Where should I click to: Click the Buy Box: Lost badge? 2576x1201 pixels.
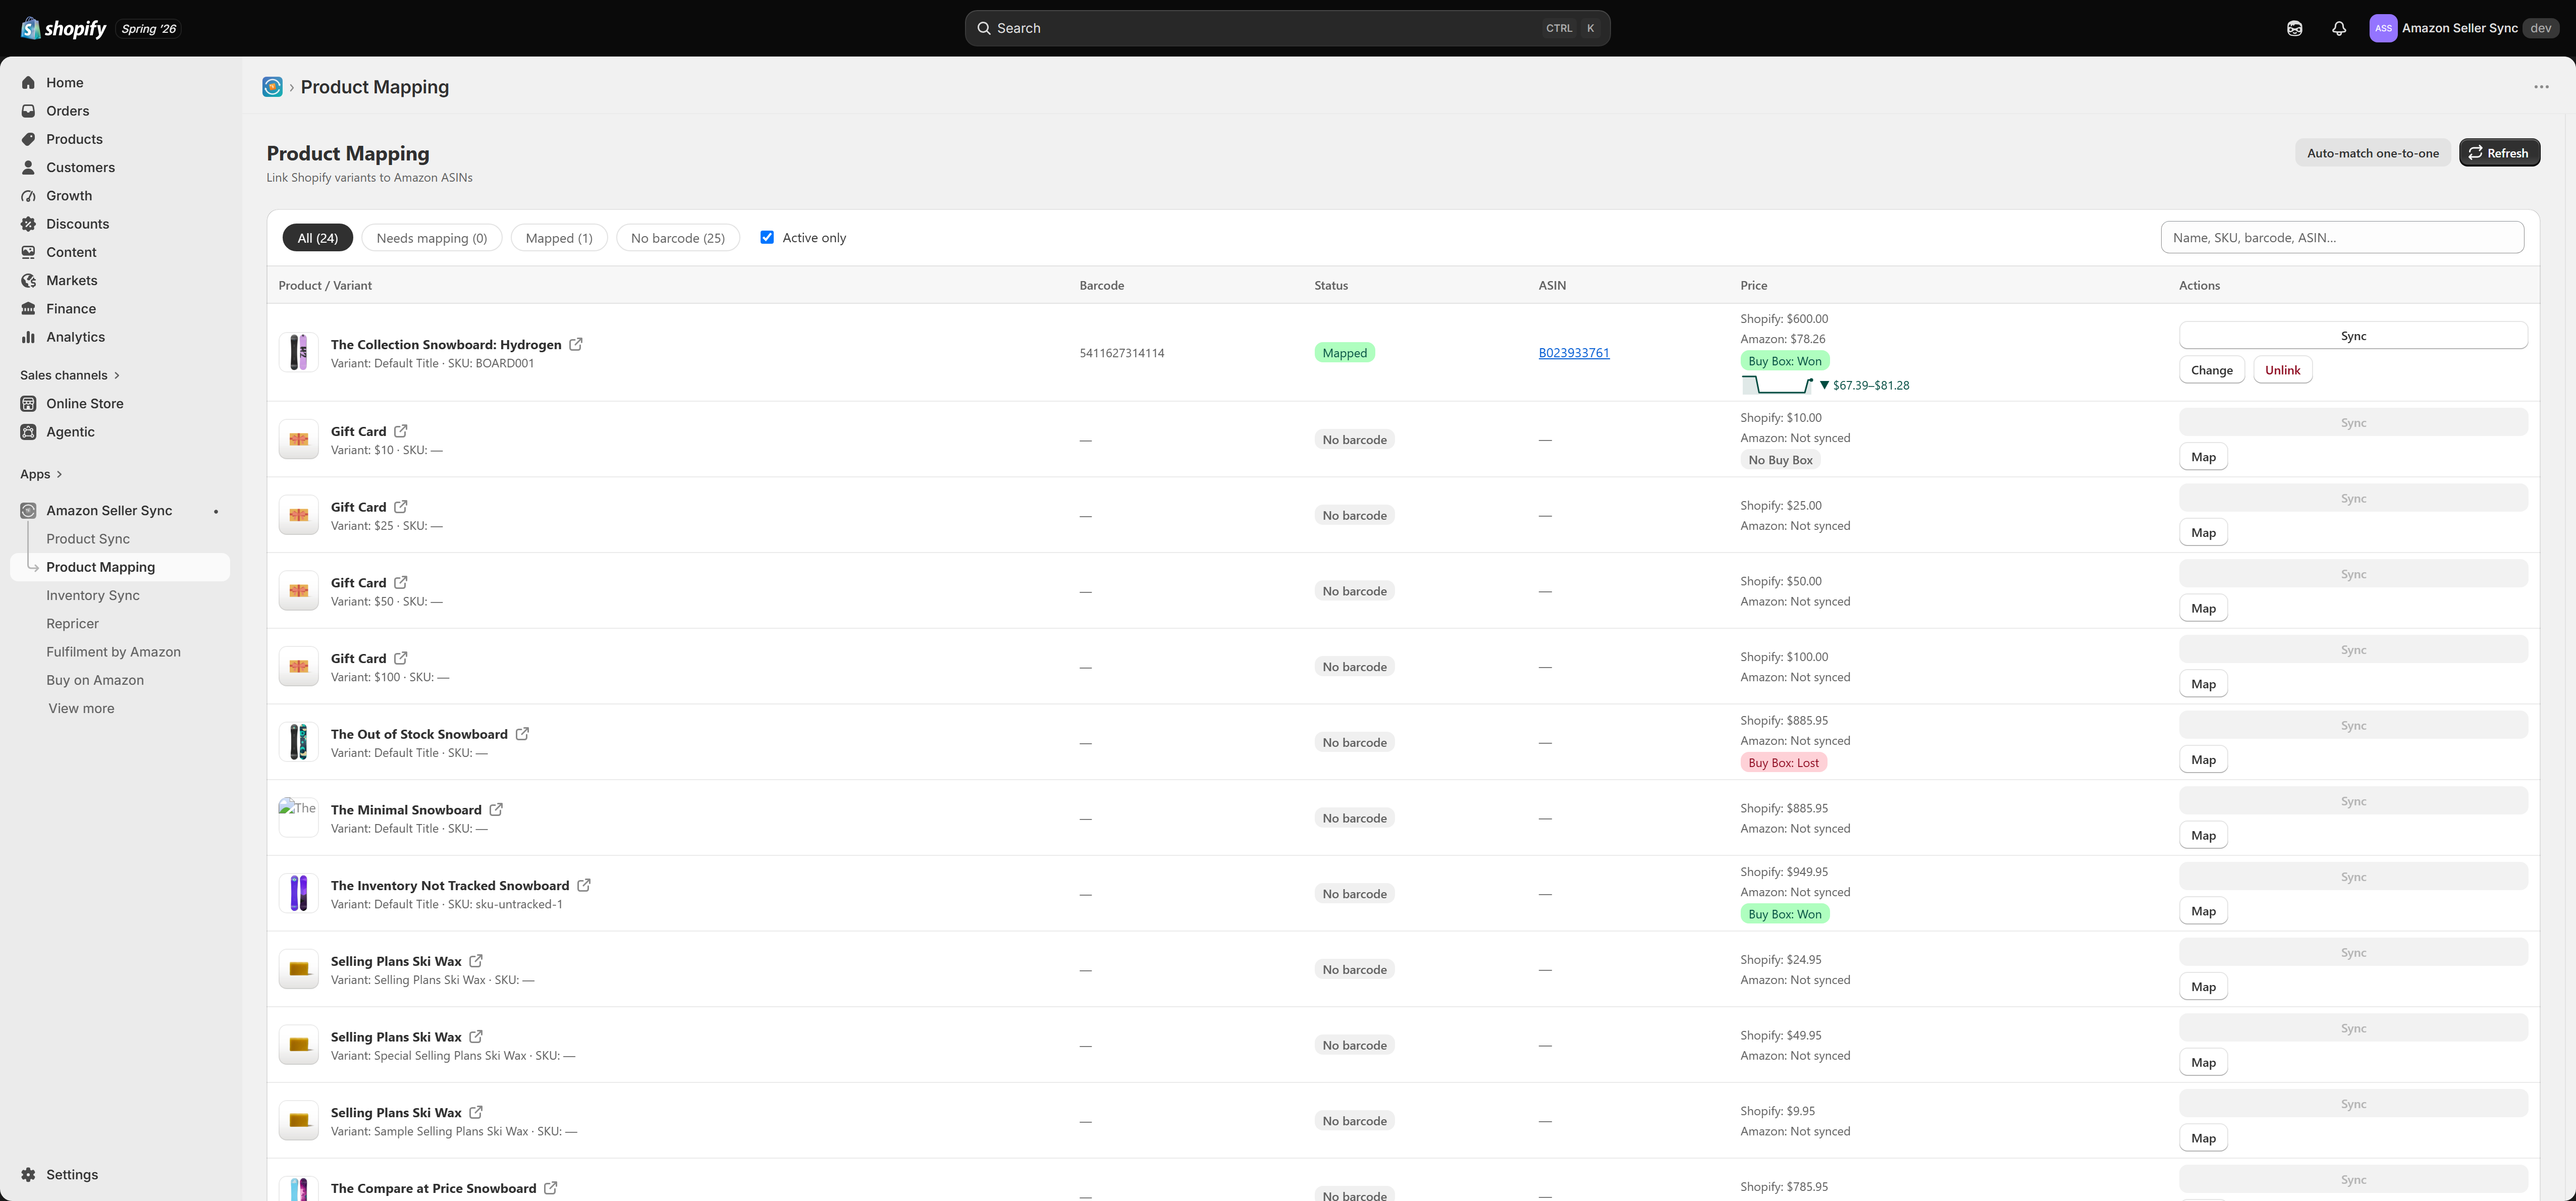[x=1783, y=763]
